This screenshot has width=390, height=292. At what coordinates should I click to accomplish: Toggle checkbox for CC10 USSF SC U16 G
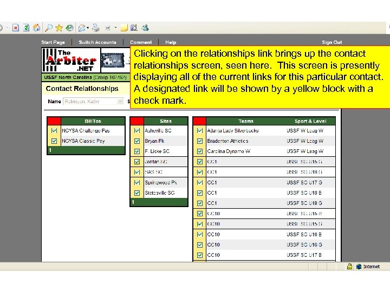coord(200,245)
